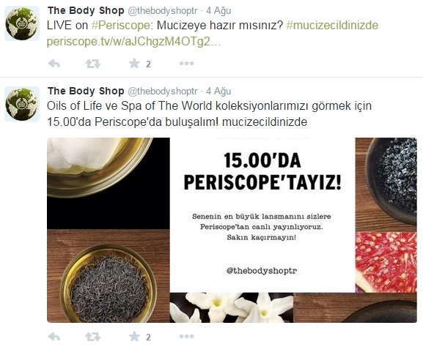Open more options on the first tweet
423x347 pixels.
[x=187, y=64]
